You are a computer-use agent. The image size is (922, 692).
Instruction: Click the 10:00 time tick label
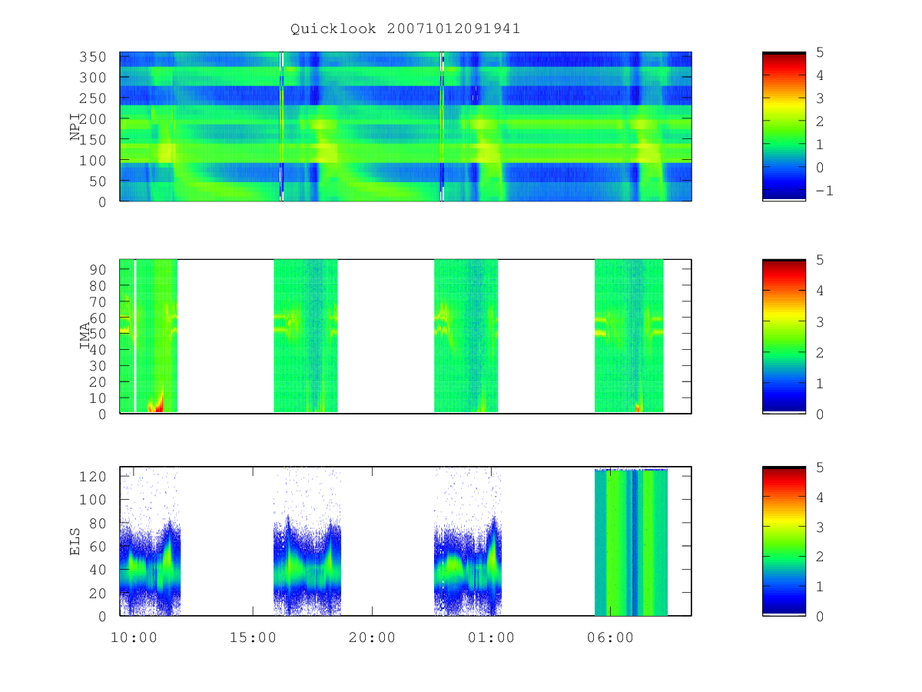pyautogui.click(x=134, y=637)
